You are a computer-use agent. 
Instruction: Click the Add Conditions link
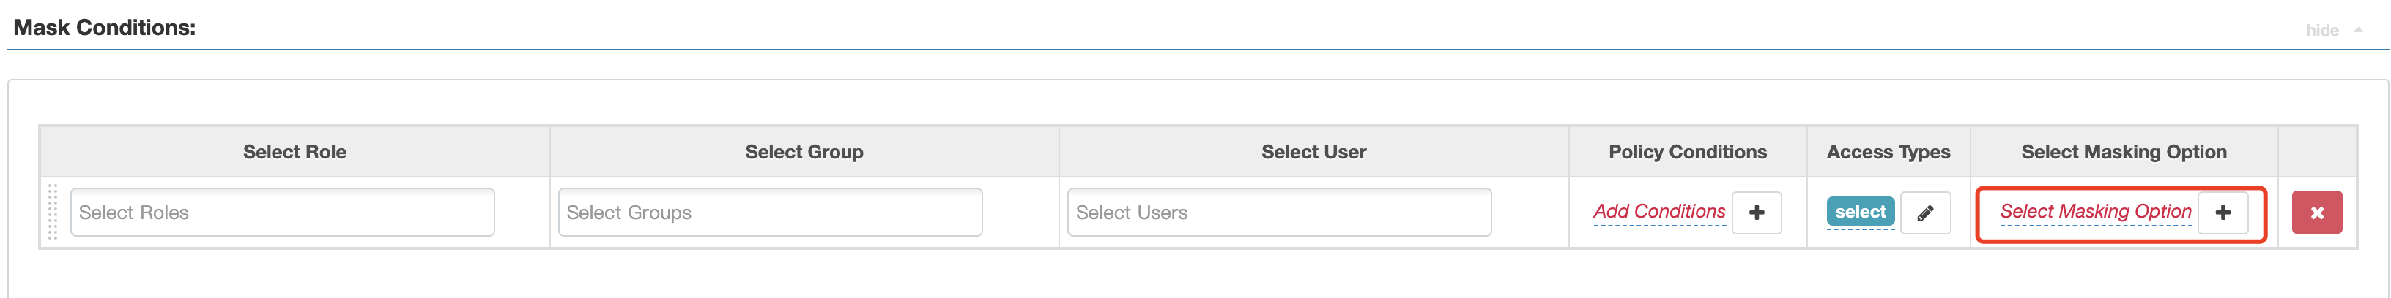coord(1658,212)
